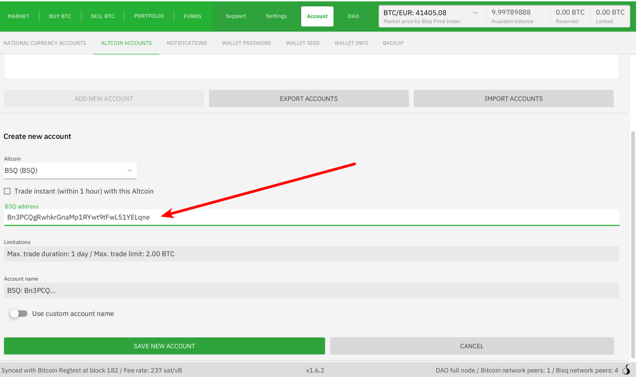
Task: Go to the Backup tab
Action: coord(393,43)
